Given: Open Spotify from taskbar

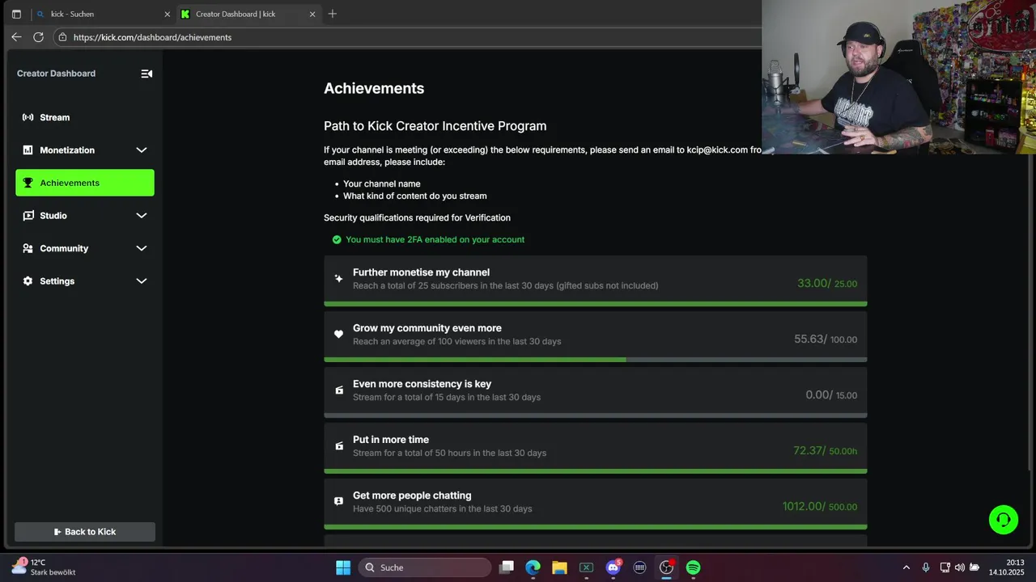Looking at the screenshot, I should pos(693,567).
